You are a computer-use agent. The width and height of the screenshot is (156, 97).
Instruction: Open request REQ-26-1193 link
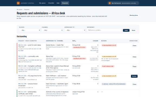tap(22, 56)
